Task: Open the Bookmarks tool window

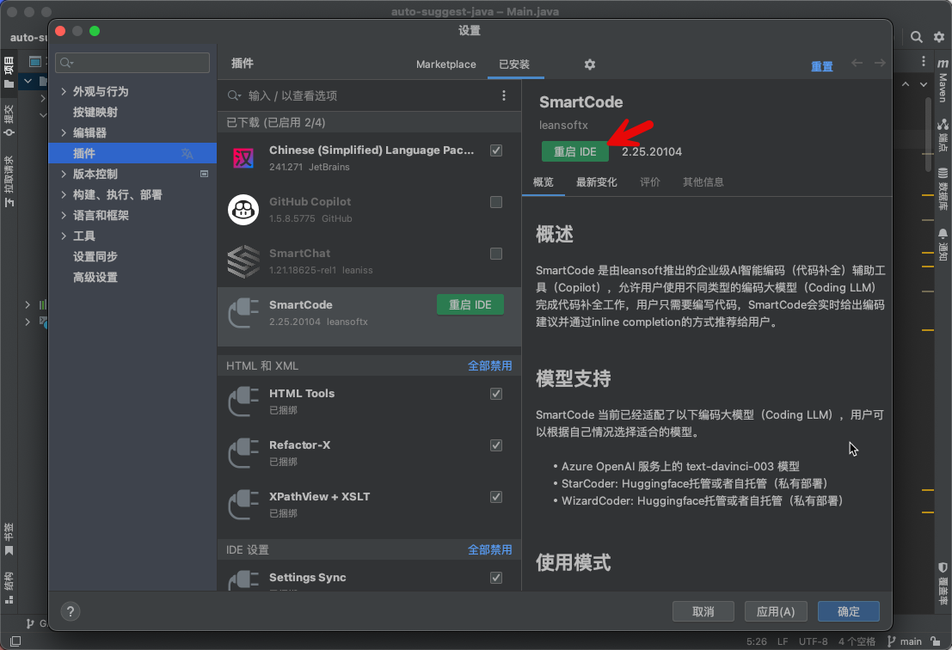Action: click(9, 540)
